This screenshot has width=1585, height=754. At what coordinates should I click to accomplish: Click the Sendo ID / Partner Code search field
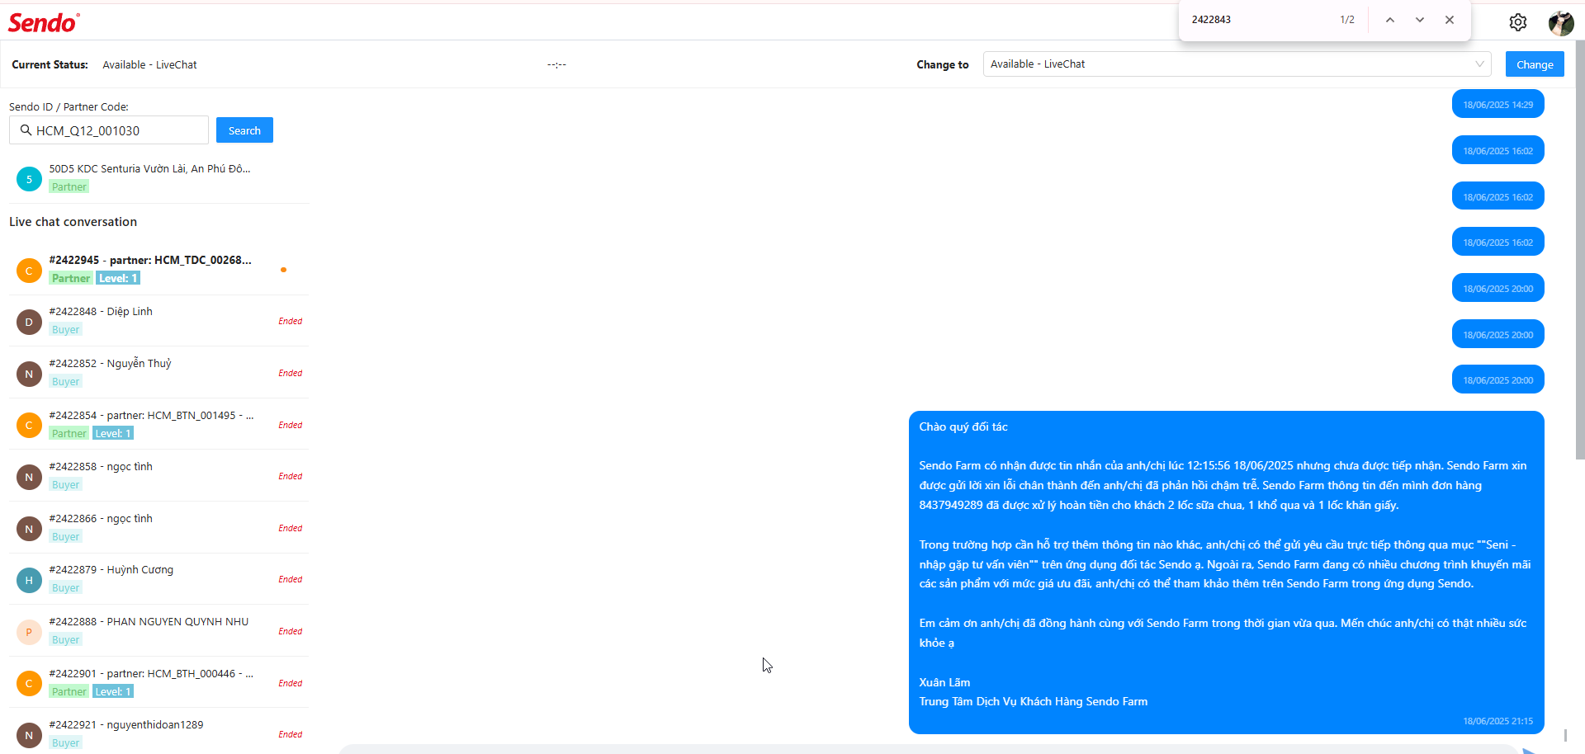(109, 130)
